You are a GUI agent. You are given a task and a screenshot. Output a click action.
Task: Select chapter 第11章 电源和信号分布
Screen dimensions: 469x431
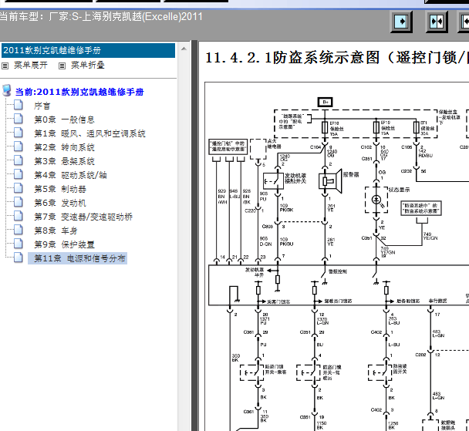[x=78, y=258]
